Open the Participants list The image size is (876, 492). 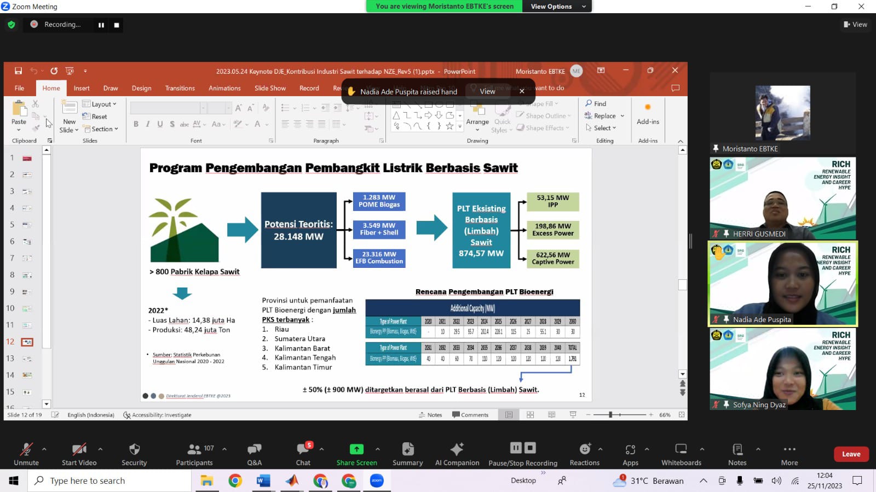click(x=194, y=454)
